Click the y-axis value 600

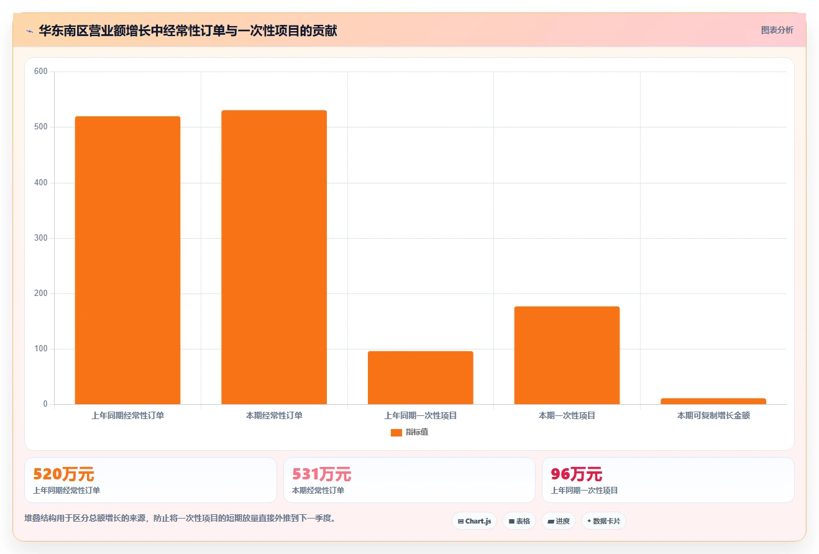(41, 72)
